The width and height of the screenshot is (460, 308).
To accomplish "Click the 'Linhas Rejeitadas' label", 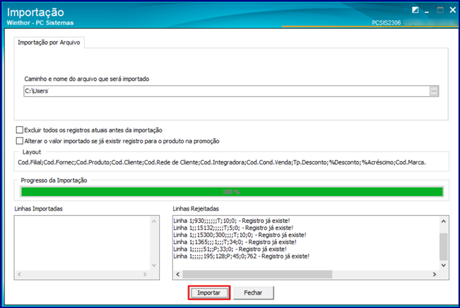I will click(196, 209).
